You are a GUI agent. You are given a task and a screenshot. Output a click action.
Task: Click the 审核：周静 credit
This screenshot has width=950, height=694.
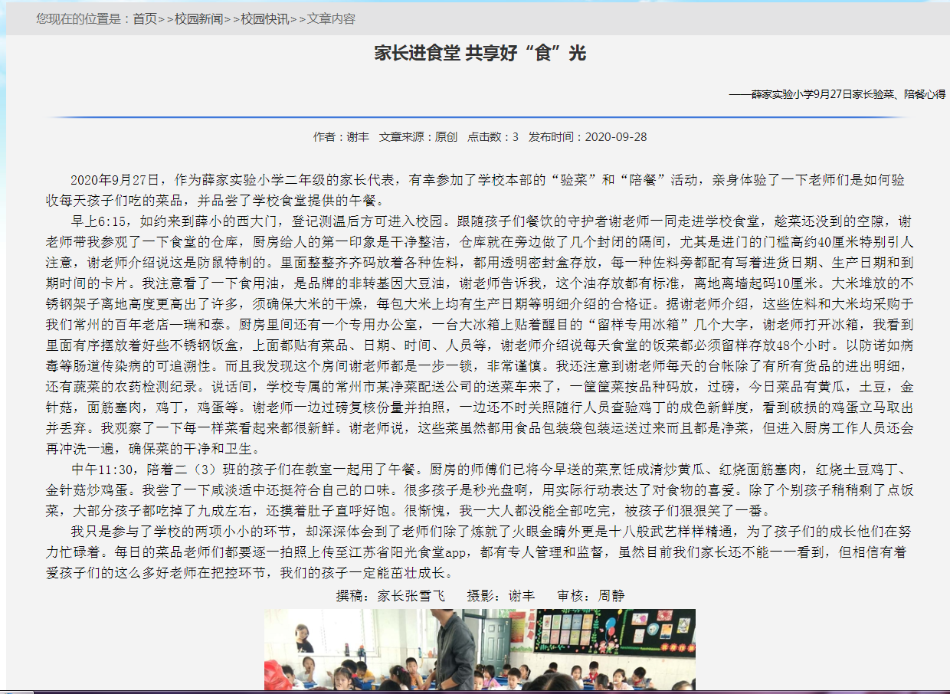tap(591, 595)
